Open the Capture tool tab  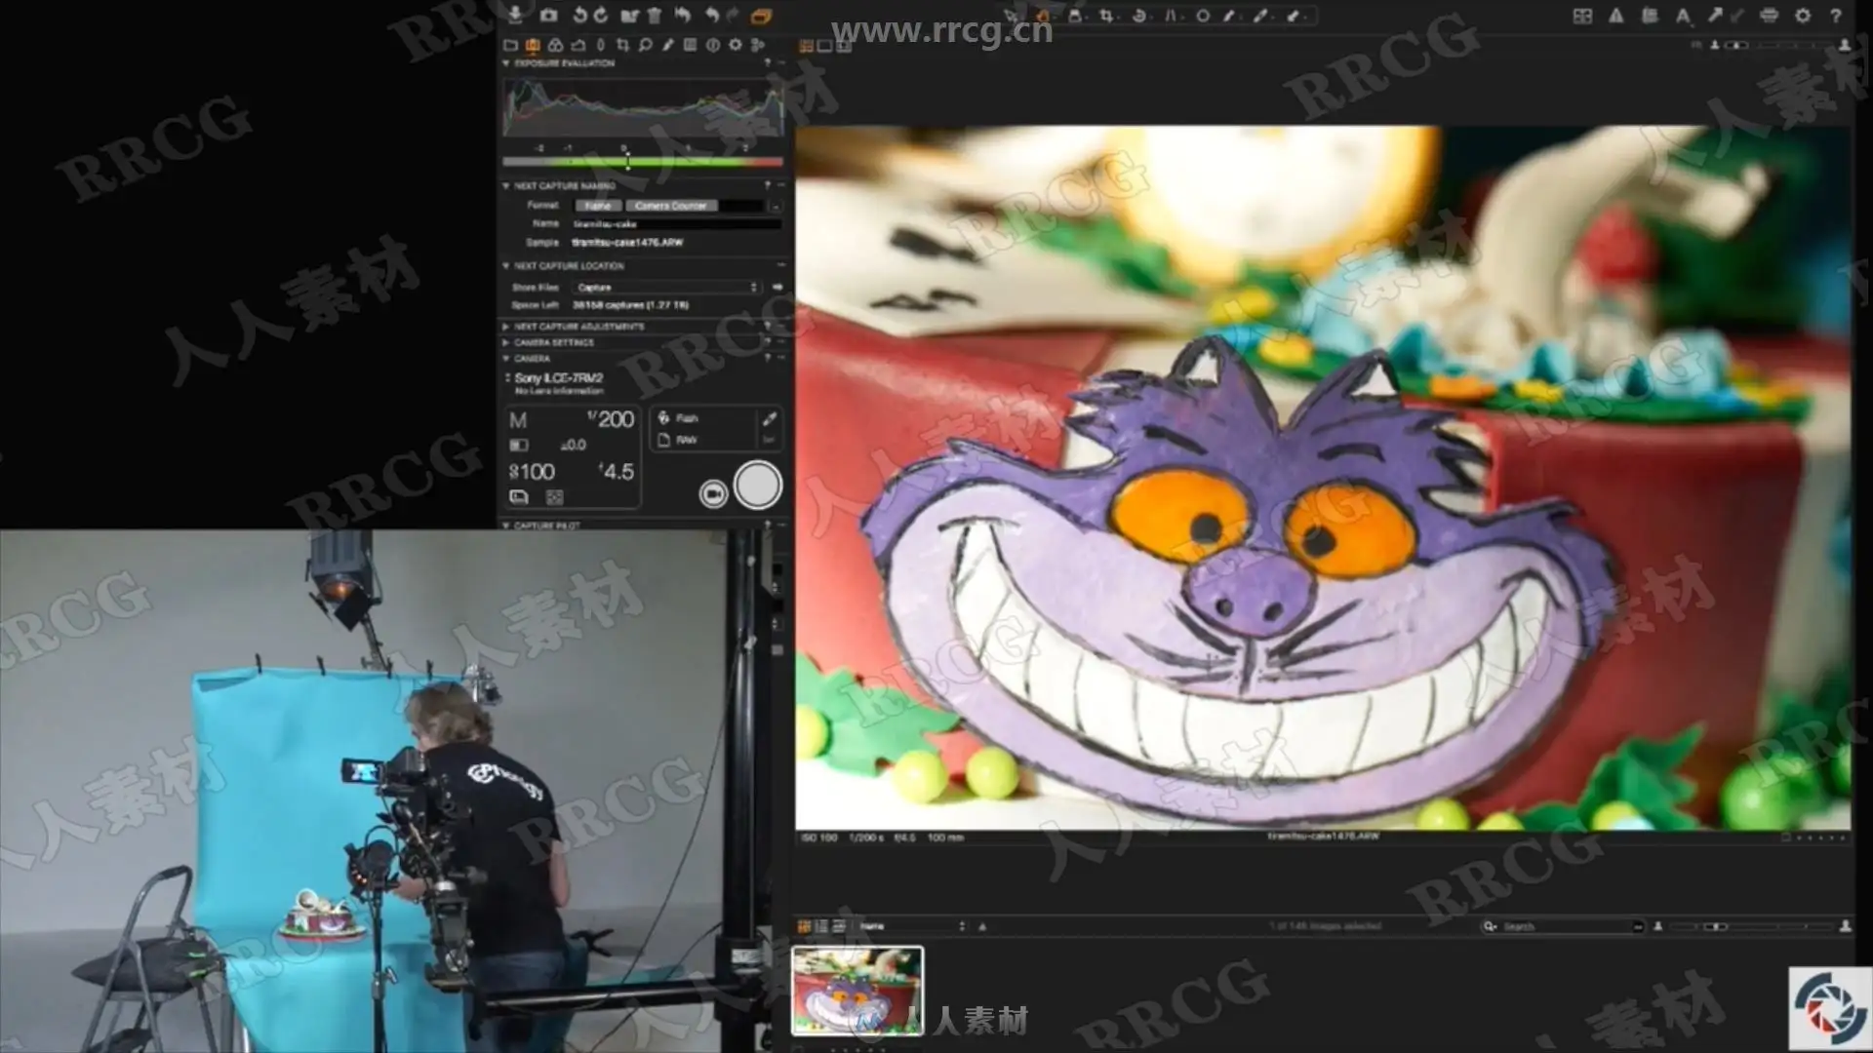pyautogui.click(x=533, y=45)
